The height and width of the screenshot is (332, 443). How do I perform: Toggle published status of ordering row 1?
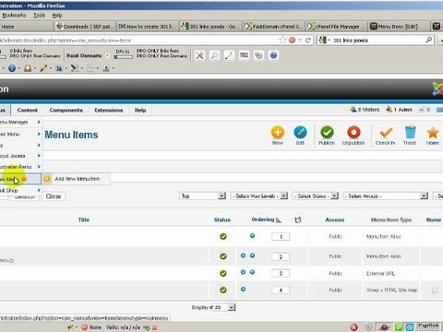(223, 236)
